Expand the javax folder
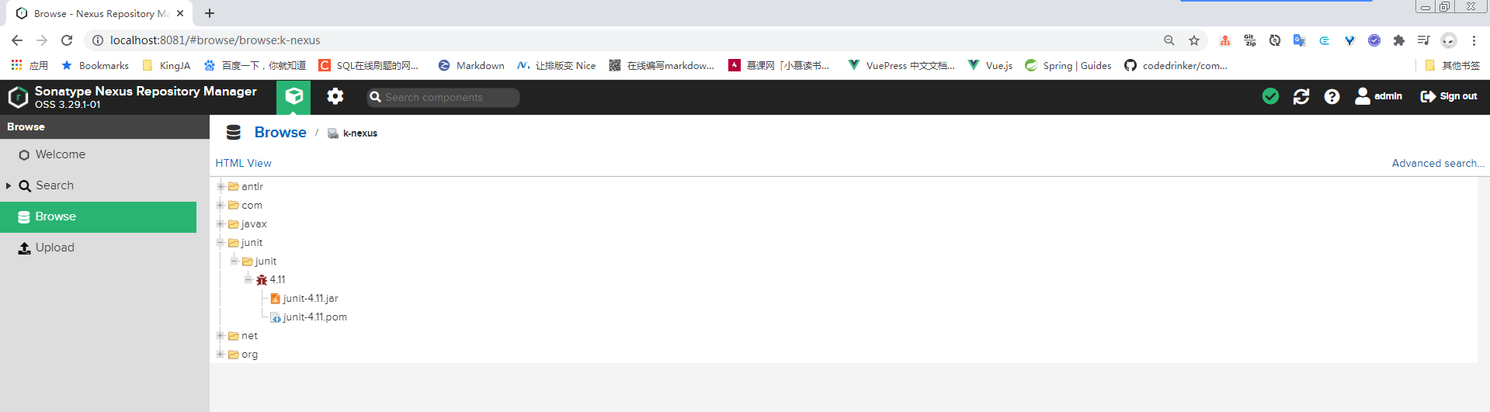The width and height of the screenshot is (1490, 412). tap(221, 223)
